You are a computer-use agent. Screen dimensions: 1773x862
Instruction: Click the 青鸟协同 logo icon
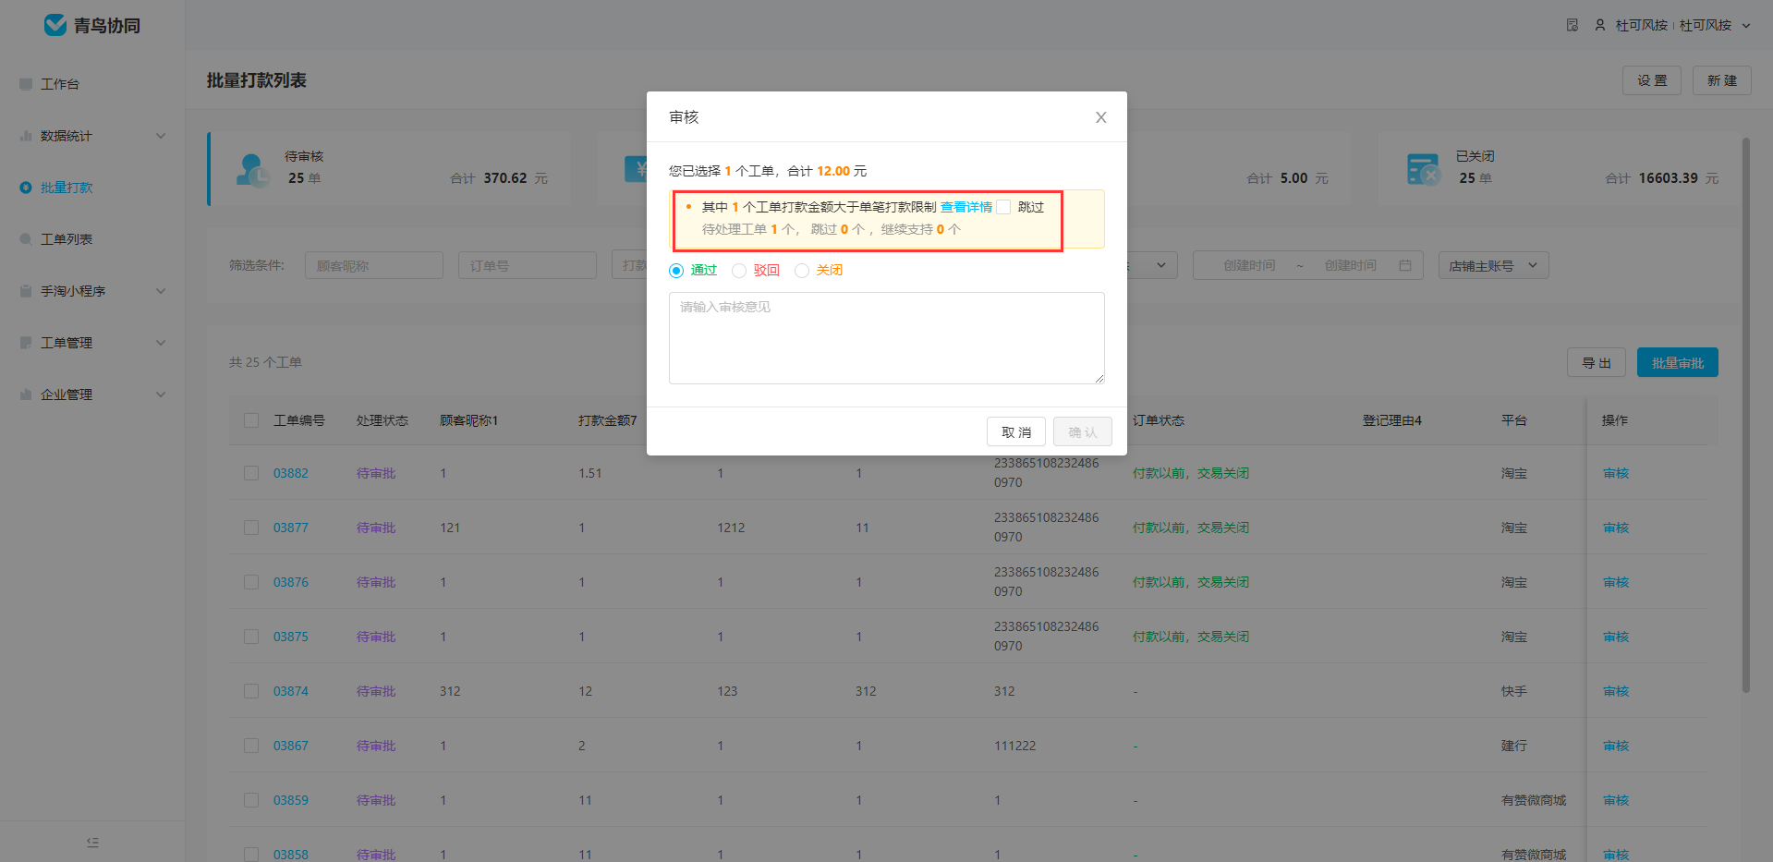tap(55, 25)
